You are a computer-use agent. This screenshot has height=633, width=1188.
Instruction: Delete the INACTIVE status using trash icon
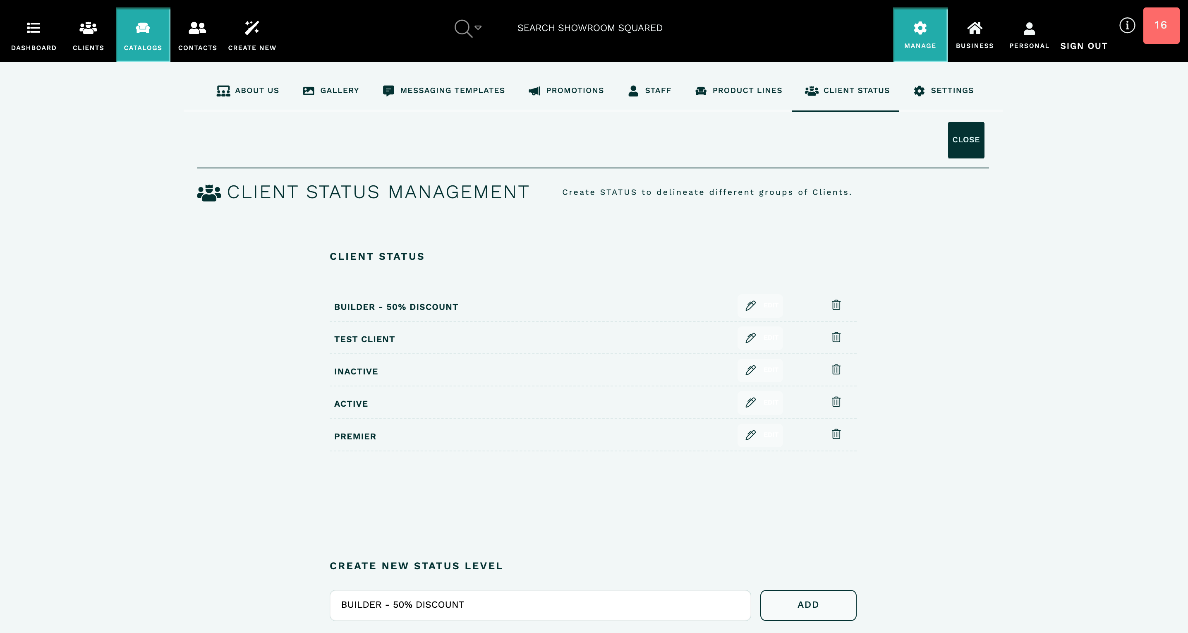(x=836, y=369)
